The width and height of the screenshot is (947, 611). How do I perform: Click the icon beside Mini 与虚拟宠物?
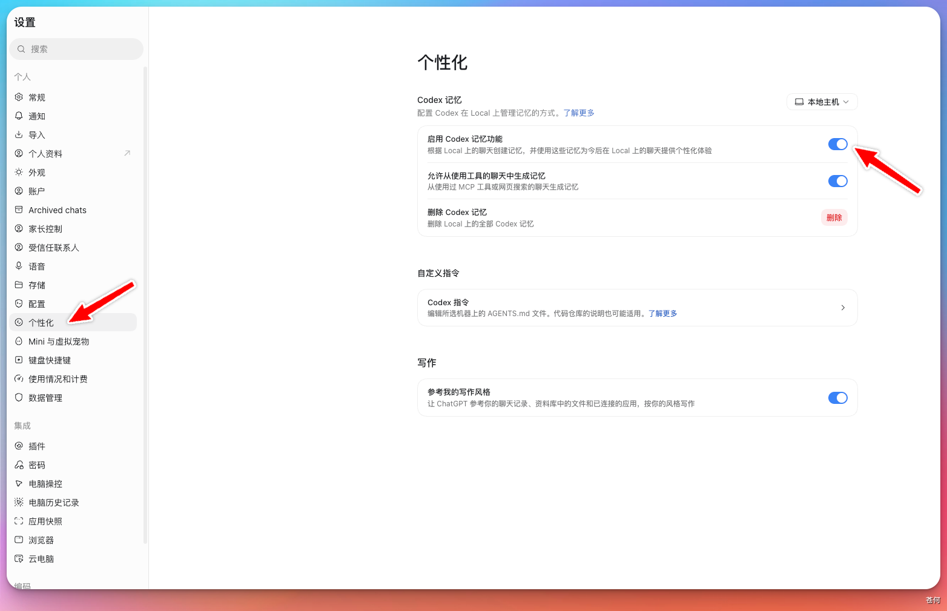click(19, 341)
